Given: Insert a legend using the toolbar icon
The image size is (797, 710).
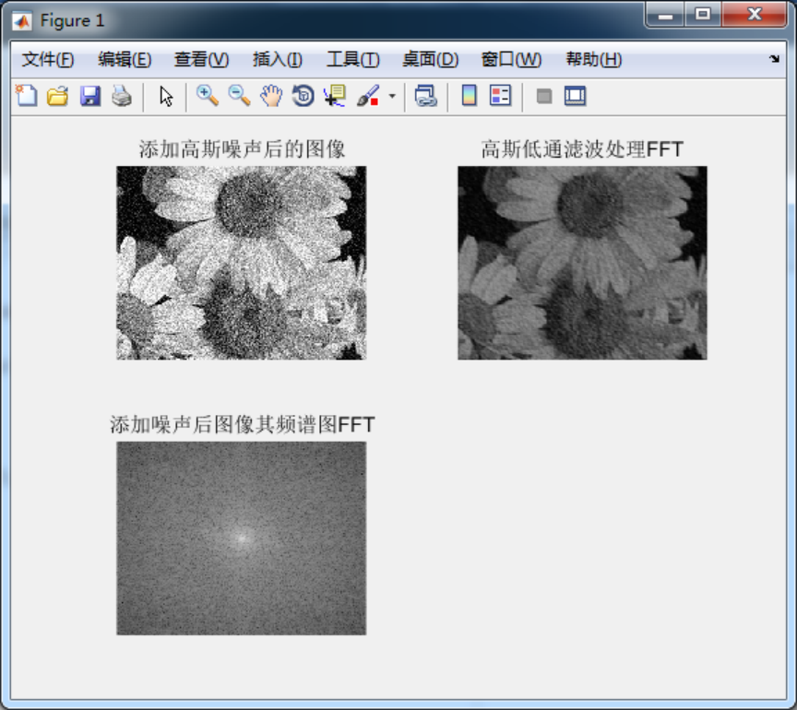Looking at the screenshot, I should (499, 95).
